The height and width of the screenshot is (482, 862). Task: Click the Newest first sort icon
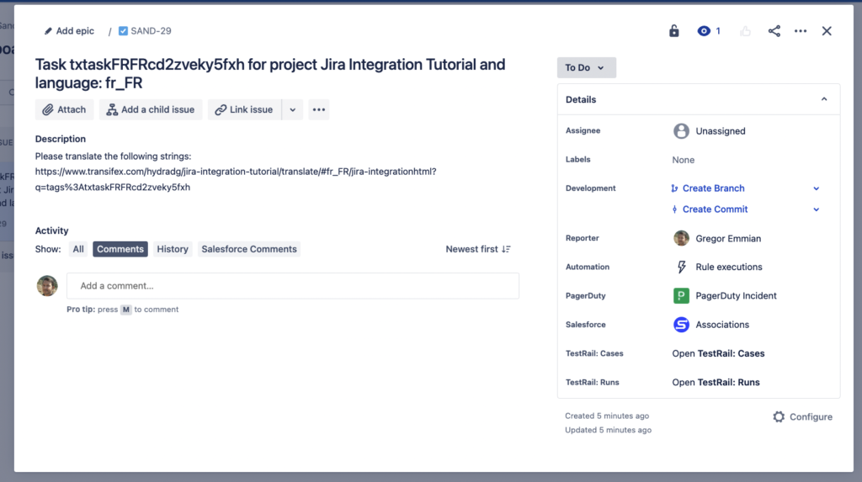(506, 249)
